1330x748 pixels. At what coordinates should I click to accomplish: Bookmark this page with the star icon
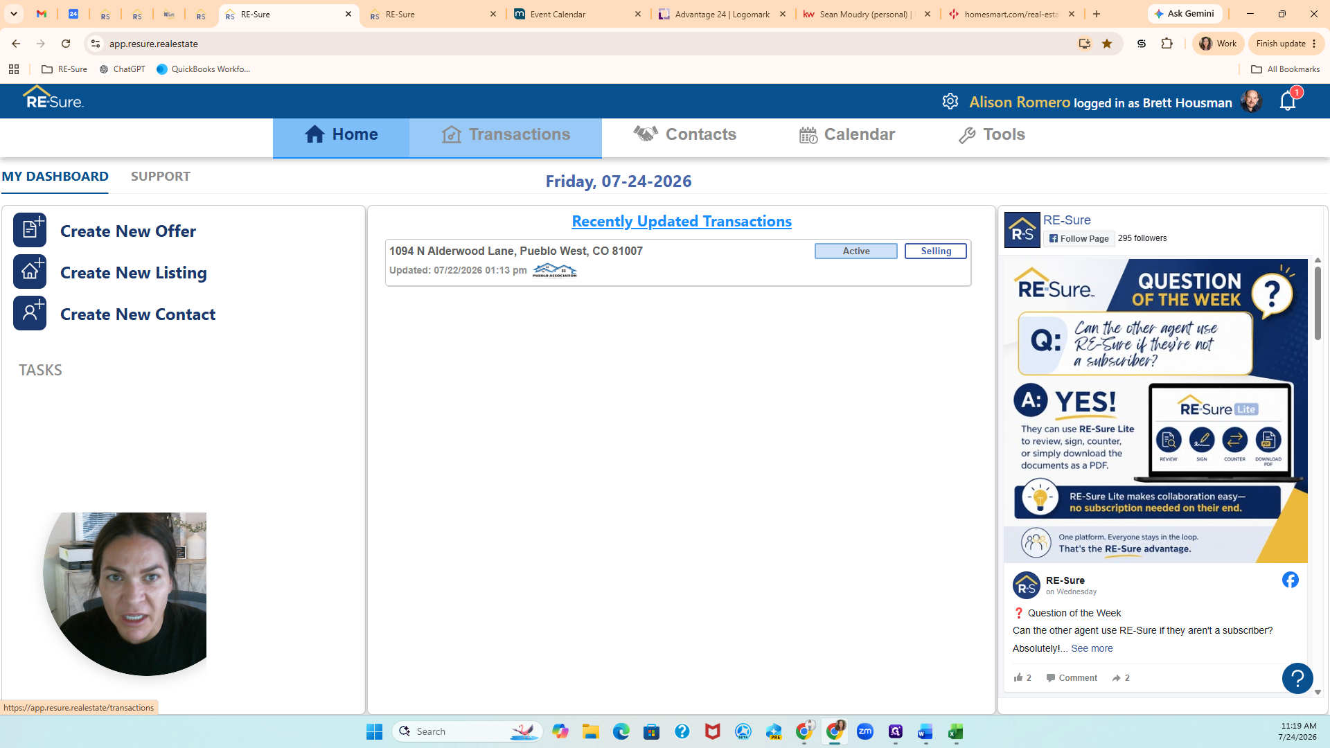pyautogui.click(x=1107, y=44)
